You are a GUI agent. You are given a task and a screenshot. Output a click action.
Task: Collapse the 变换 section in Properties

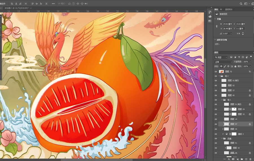pos(215,19)
